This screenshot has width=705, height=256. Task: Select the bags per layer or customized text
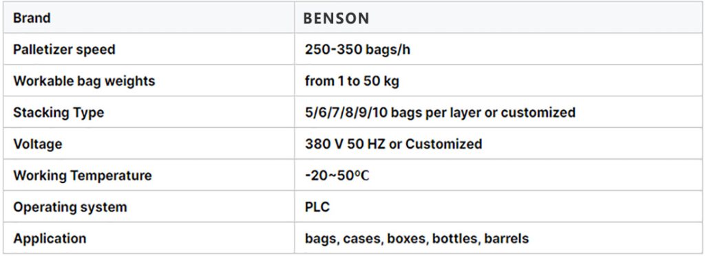(483, 112)
